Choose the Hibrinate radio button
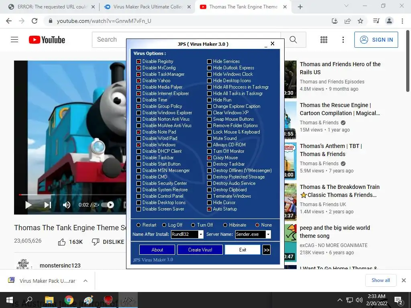This screenshot has height=308, width=411. pos(225,225)
